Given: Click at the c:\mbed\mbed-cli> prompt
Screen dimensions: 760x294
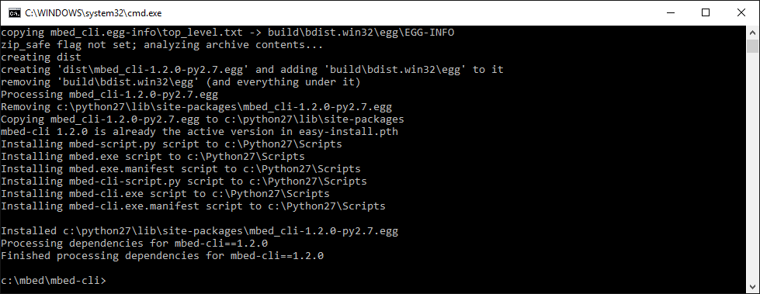Looking at the screenshot, I should tap(53, 281).
